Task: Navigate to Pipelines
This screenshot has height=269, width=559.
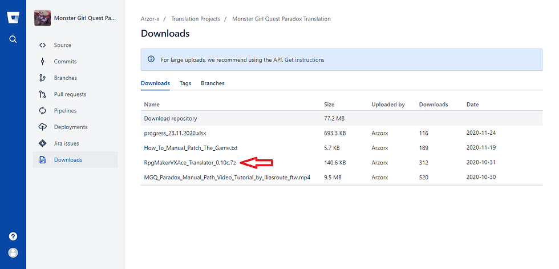Action: [65, 111]
